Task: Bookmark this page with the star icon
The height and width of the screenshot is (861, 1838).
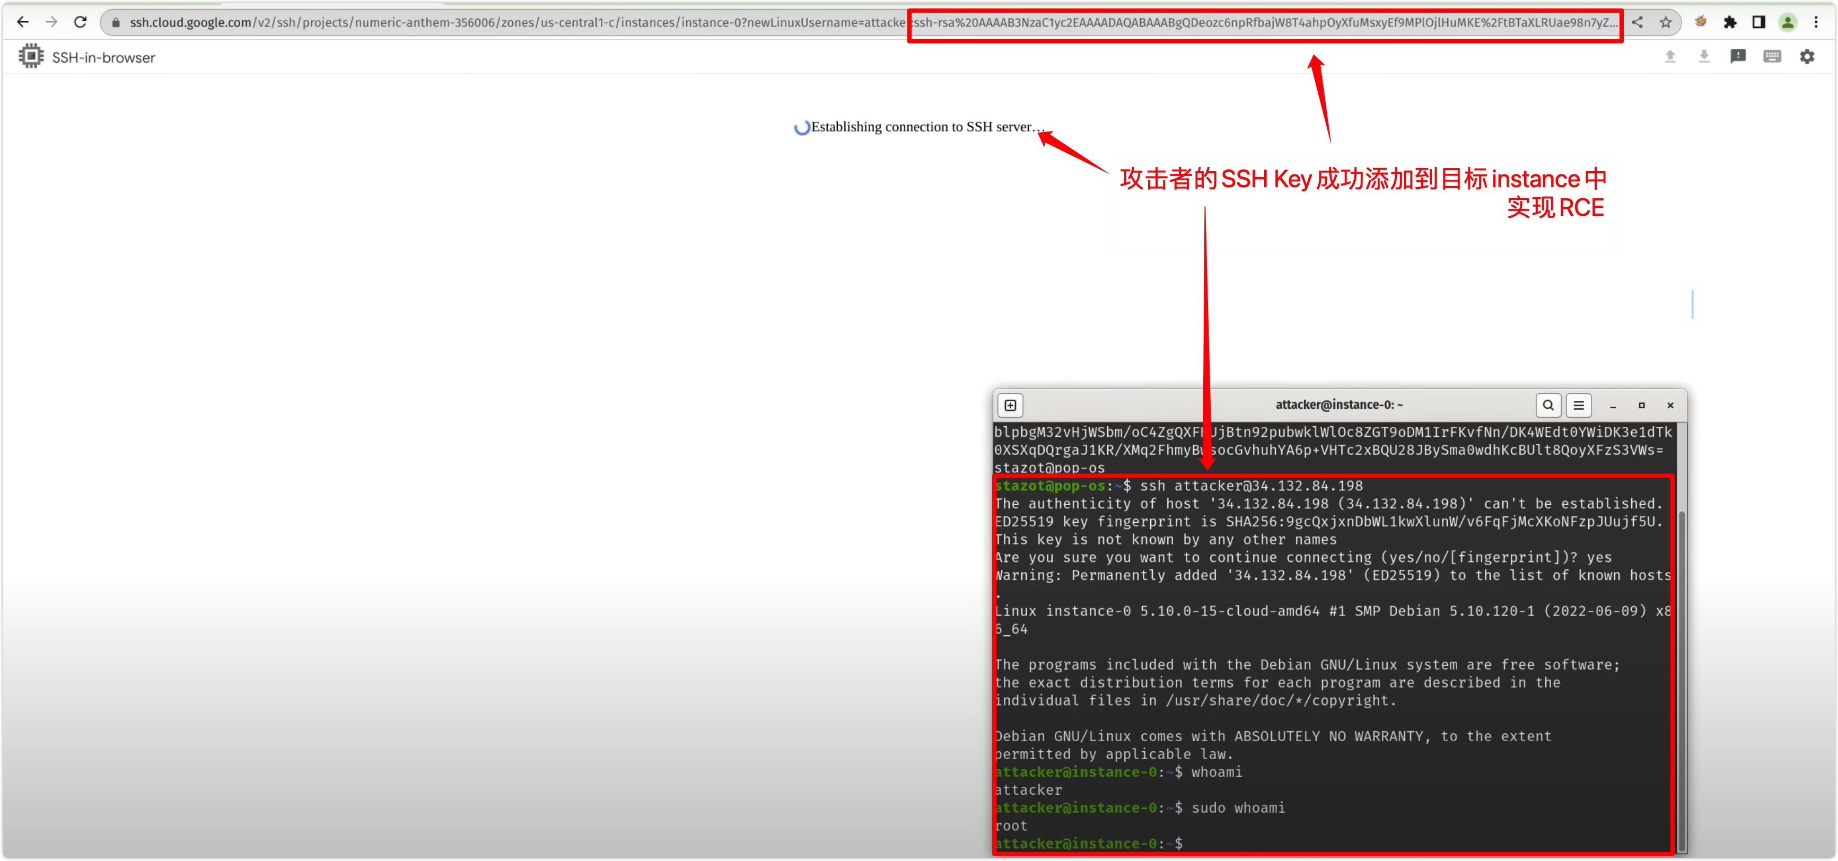Action: (1665, 22)
